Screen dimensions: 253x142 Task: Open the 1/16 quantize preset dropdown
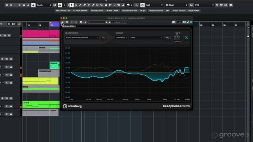pos(204,5)
